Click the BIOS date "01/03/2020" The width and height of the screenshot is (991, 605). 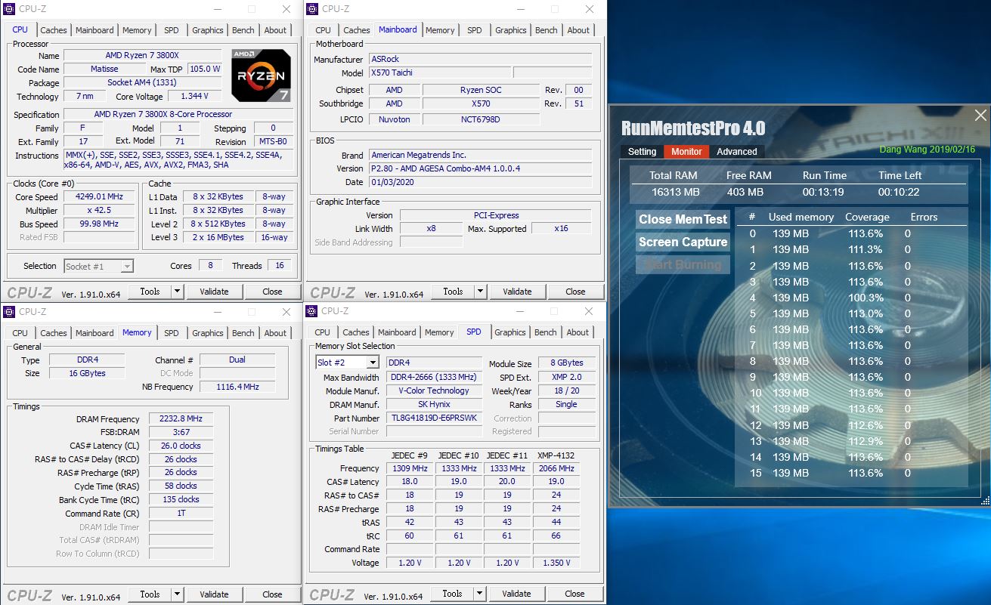[480, 182]
